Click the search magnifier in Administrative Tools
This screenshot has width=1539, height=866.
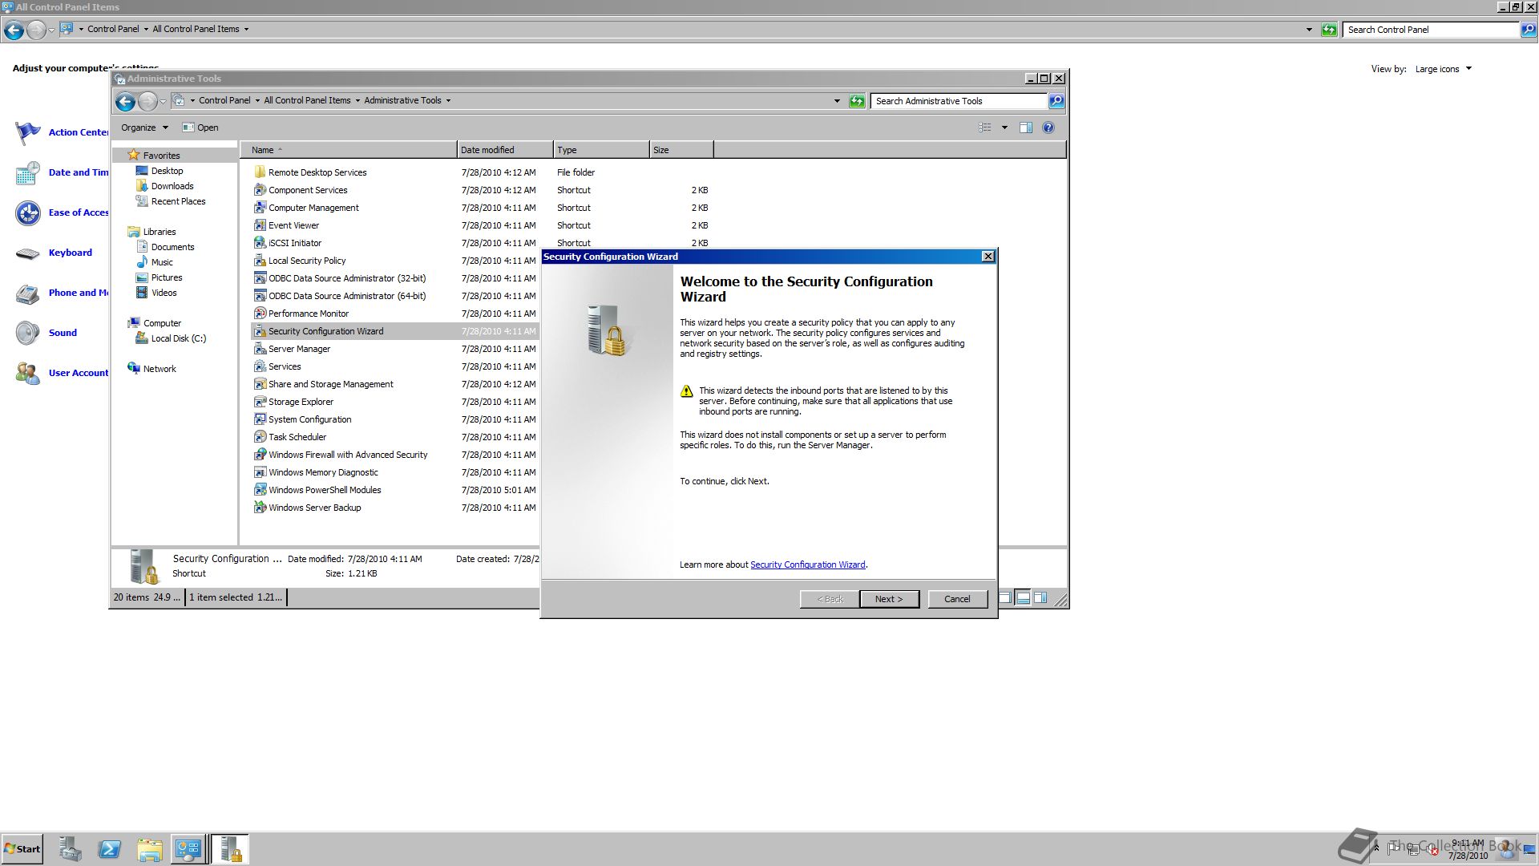[1056, 101]
